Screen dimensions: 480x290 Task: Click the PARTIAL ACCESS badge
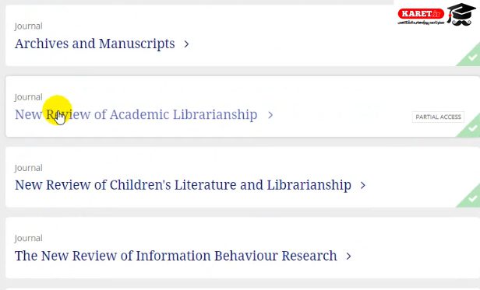pyautogui.click(x=438, y=117)
